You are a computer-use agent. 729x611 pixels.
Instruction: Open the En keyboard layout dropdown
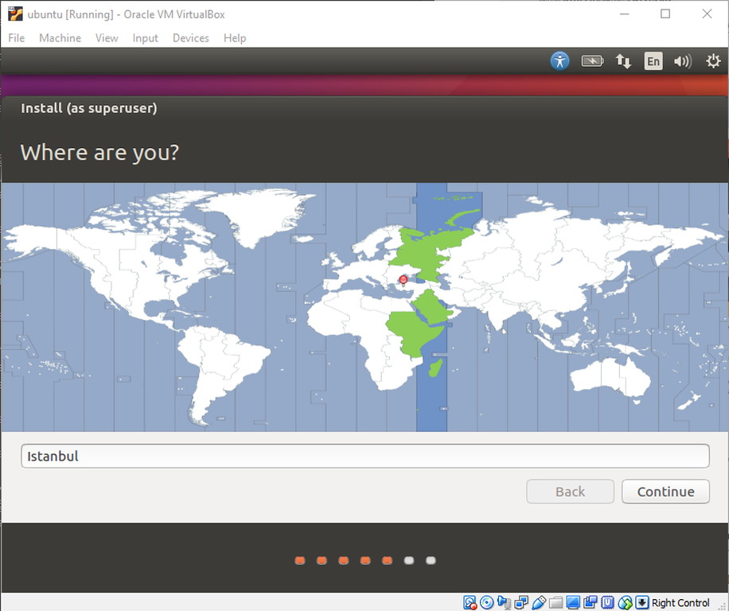coord(653,61)
